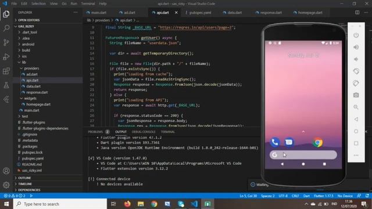
Task: Open the DEBUG CONSOLE panel tab
Action: (x=144, y=132)
